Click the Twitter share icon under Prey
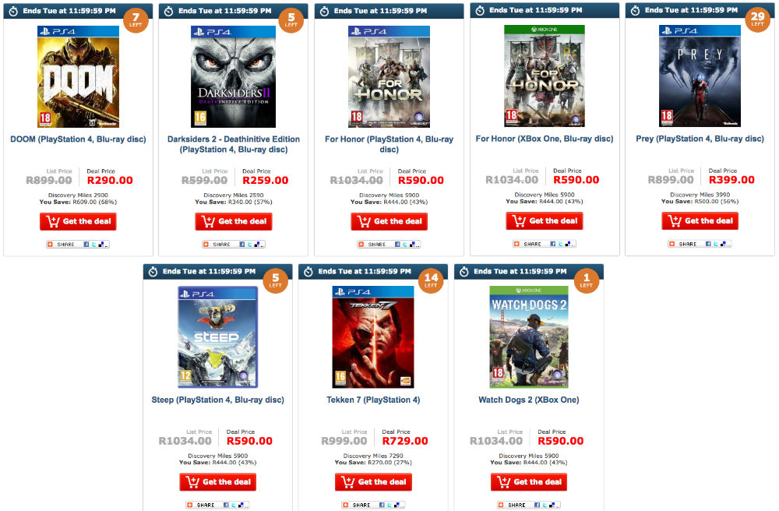The height and width of the screenshot is (511, 779). pyautogui.click(x=715, y=244)
